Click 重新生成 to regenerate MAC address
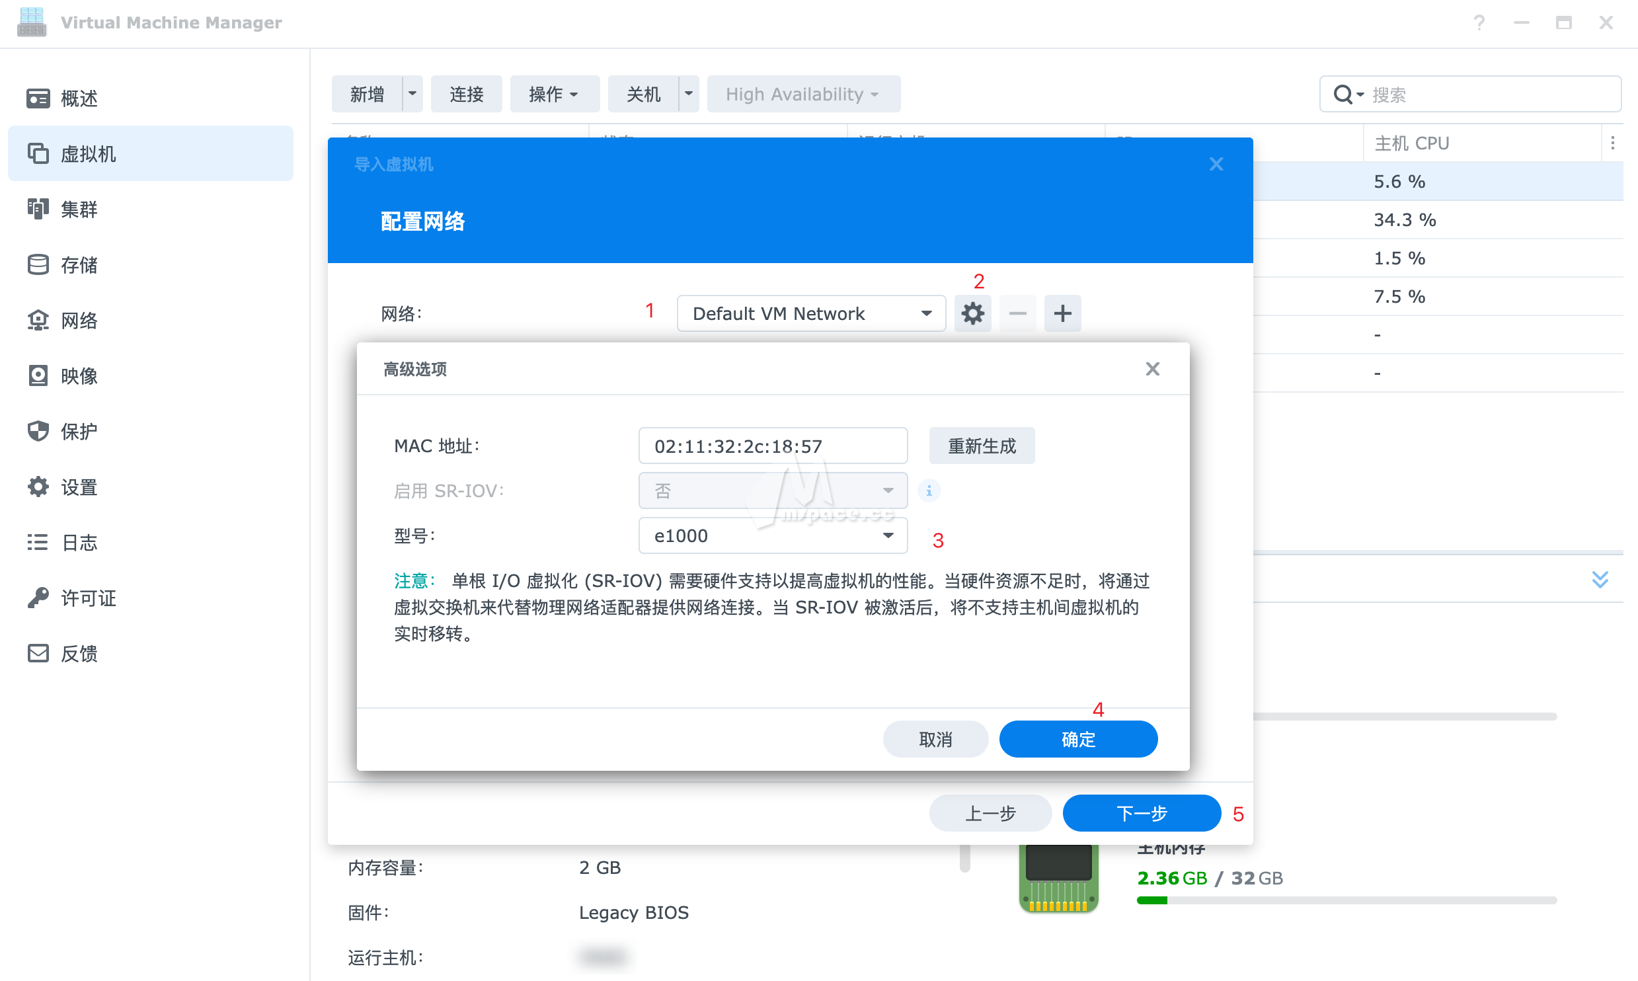Screen dimensions: 1638x981 (x=981, y=446)
